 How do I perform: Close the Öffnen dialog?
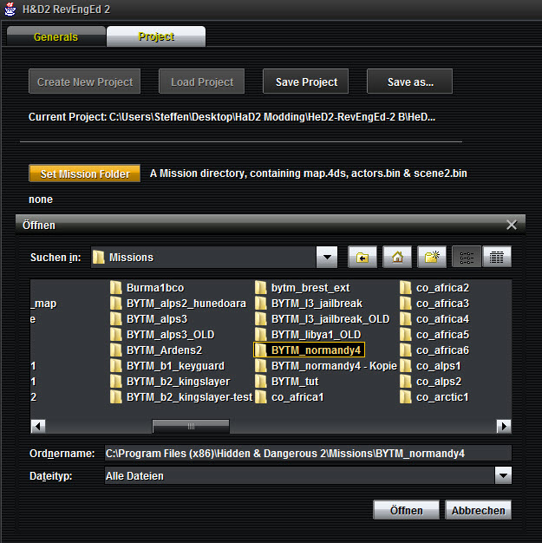[512, 225]
